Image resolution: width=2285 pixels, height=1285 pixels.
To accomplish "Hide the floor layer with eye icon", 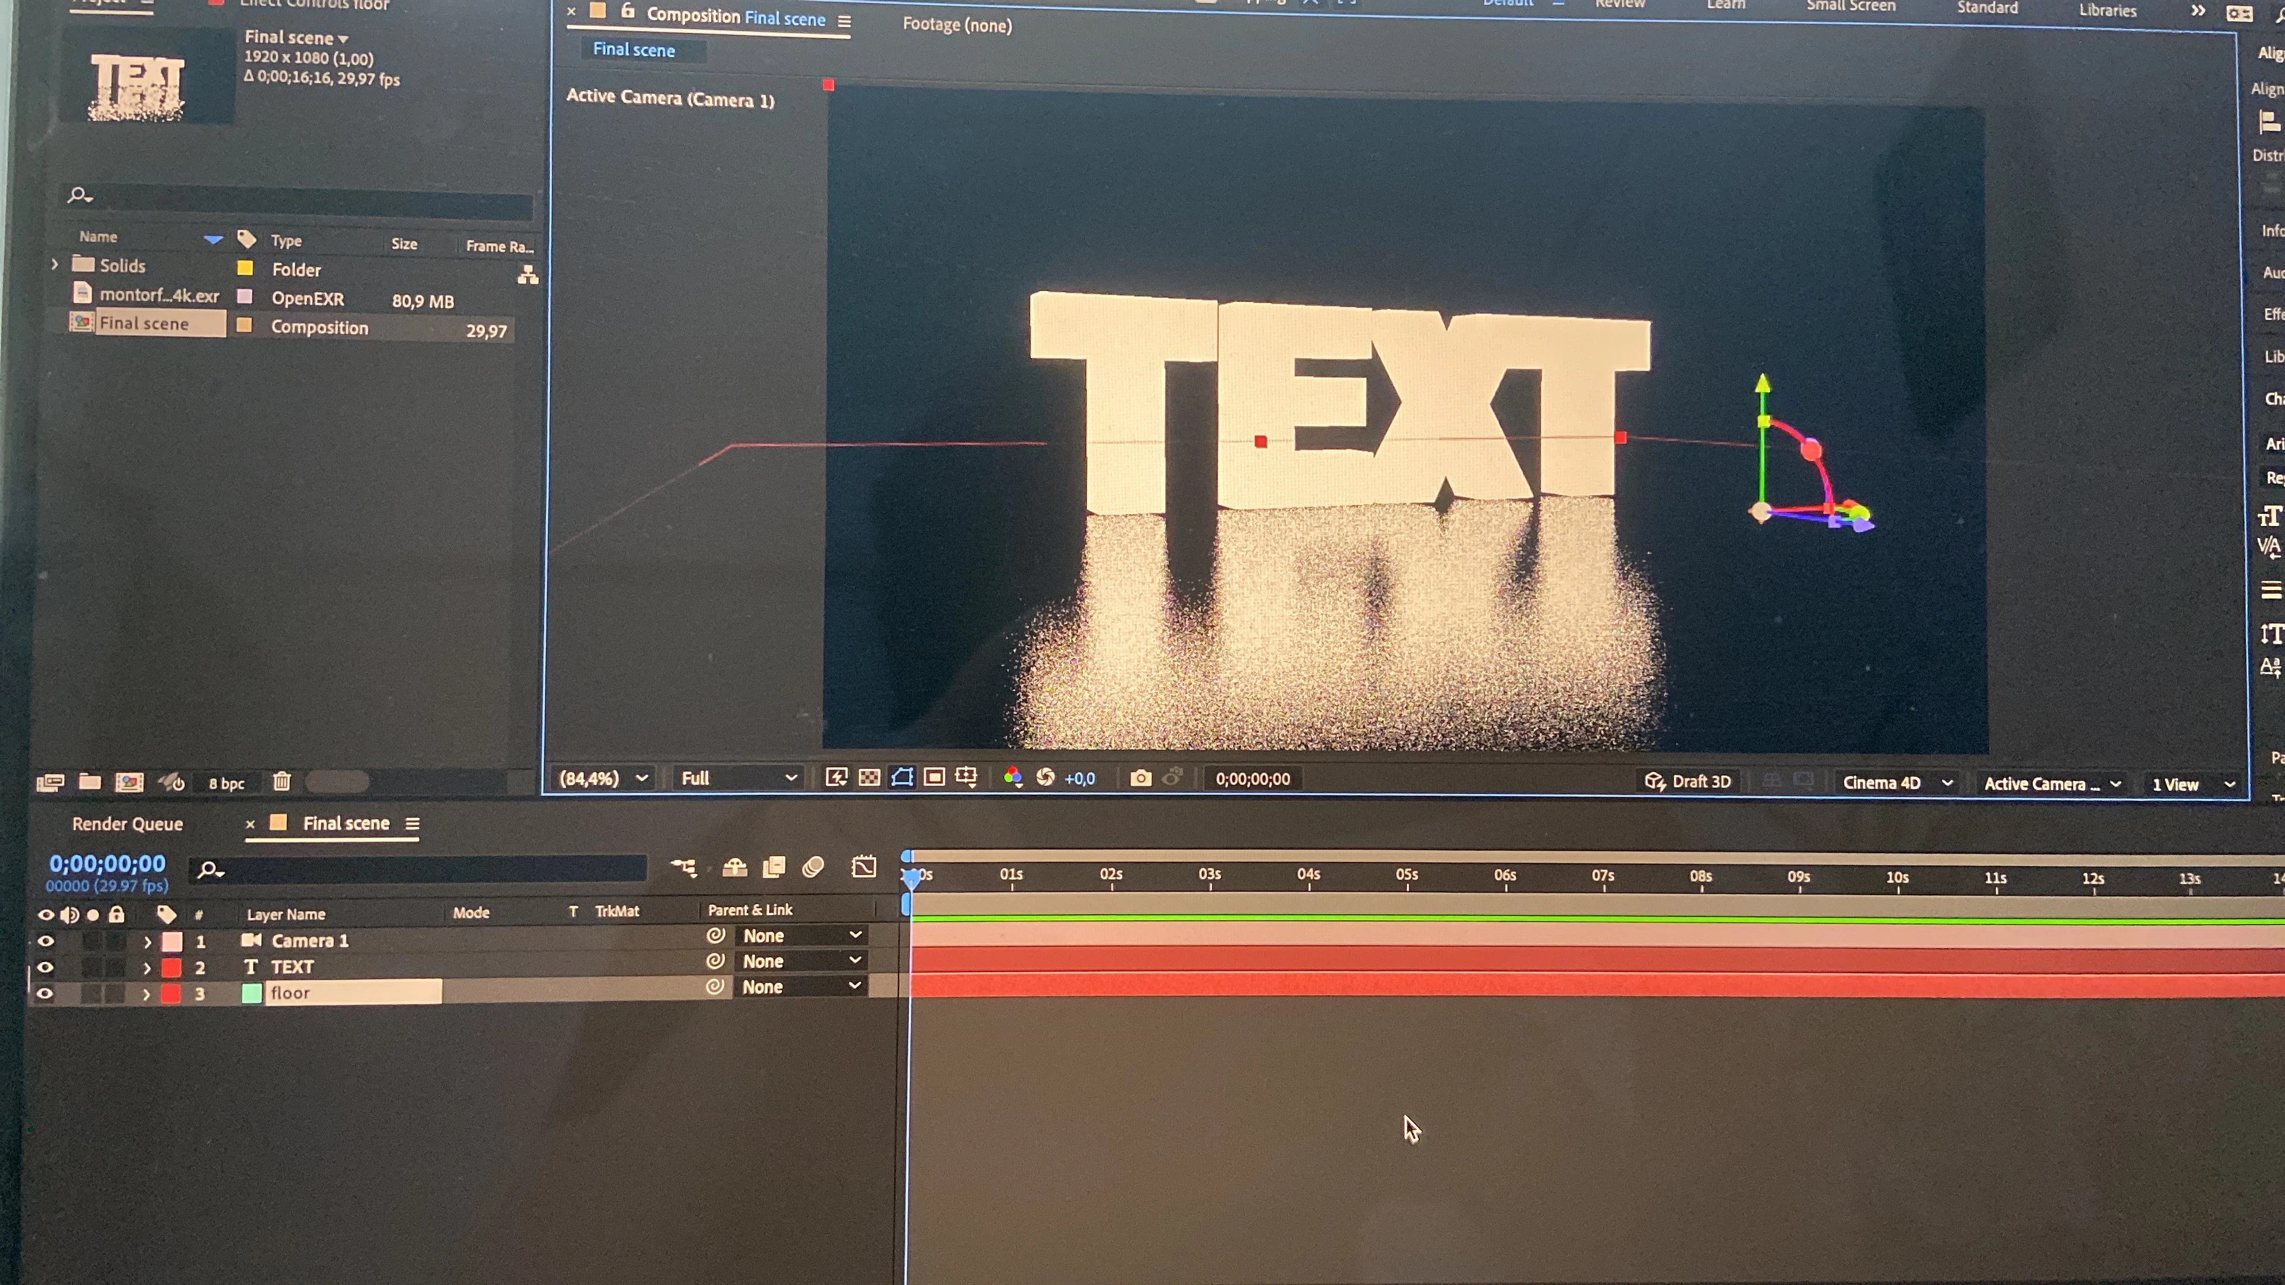I will click(x=45, y=993).
